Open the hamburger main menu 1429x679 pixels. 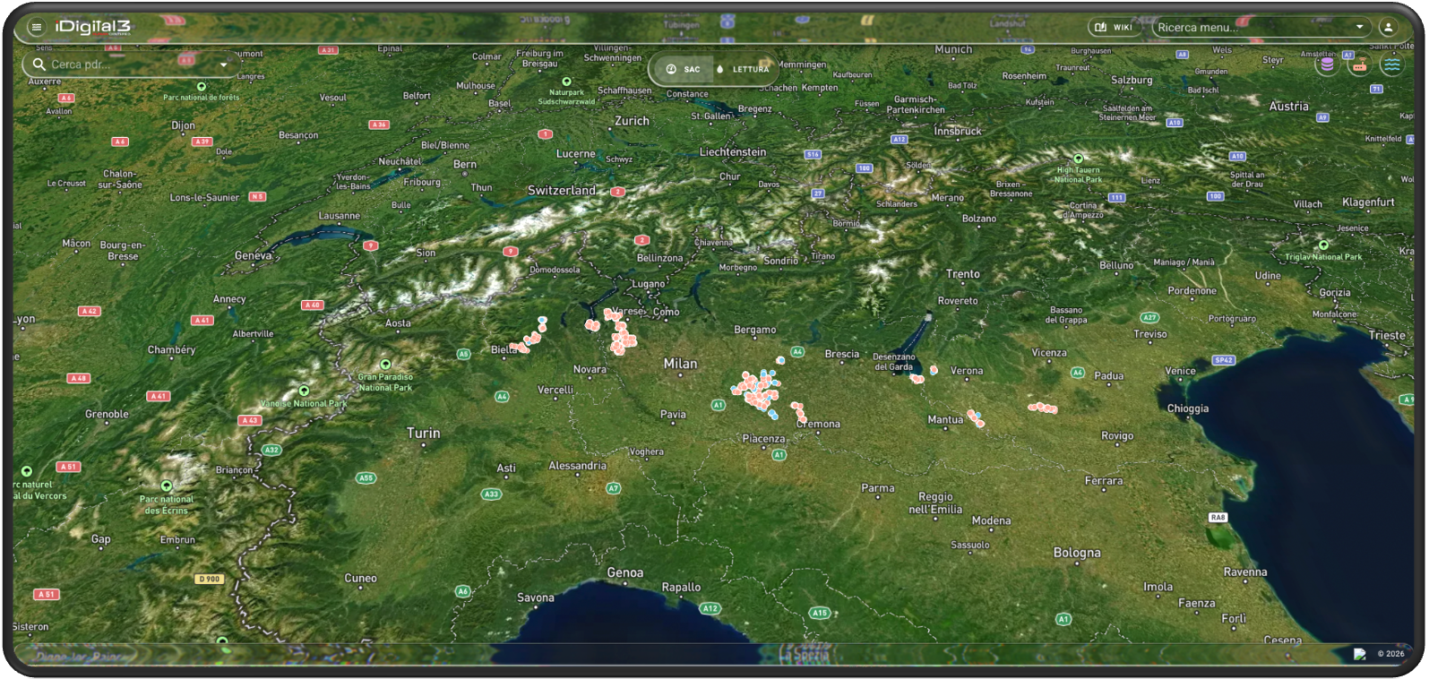click(x=37, y=27)
